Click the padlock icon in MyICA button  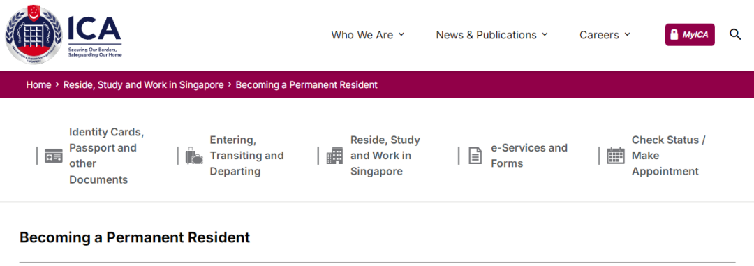[x=674, y=35]
